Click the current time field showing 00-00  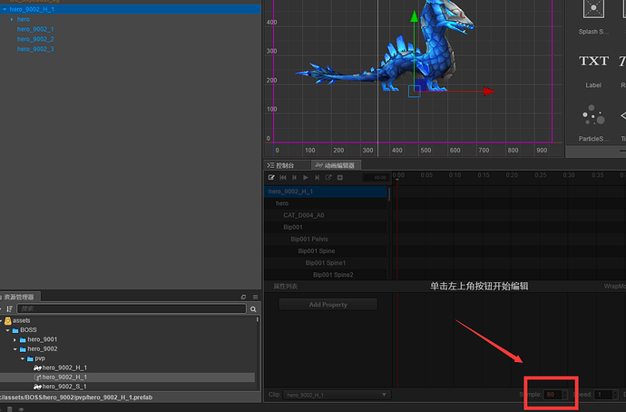click(376, 177)
